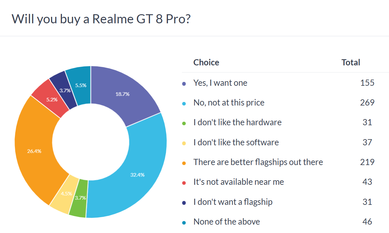This screenshot has height=233, width=389.
Task: Click 'I don't like the software' label
Action: [x=236, y=142]
